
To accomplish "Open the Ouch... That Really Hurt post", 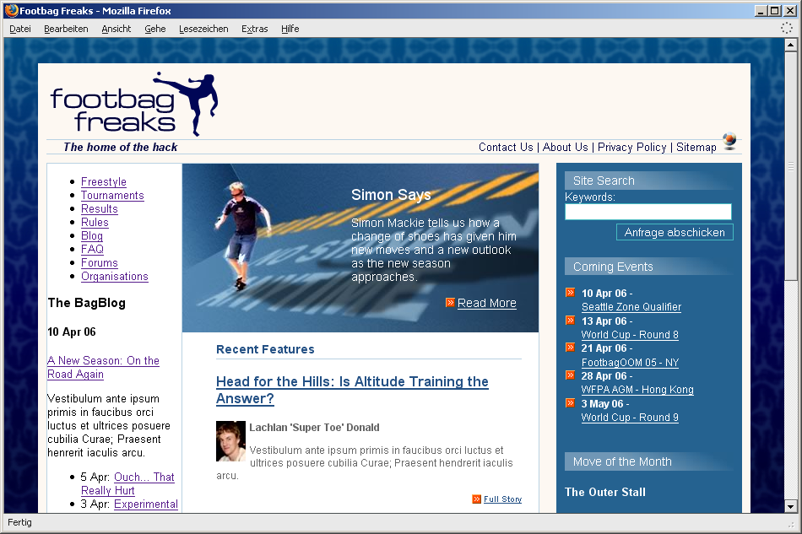I will 127,483.
